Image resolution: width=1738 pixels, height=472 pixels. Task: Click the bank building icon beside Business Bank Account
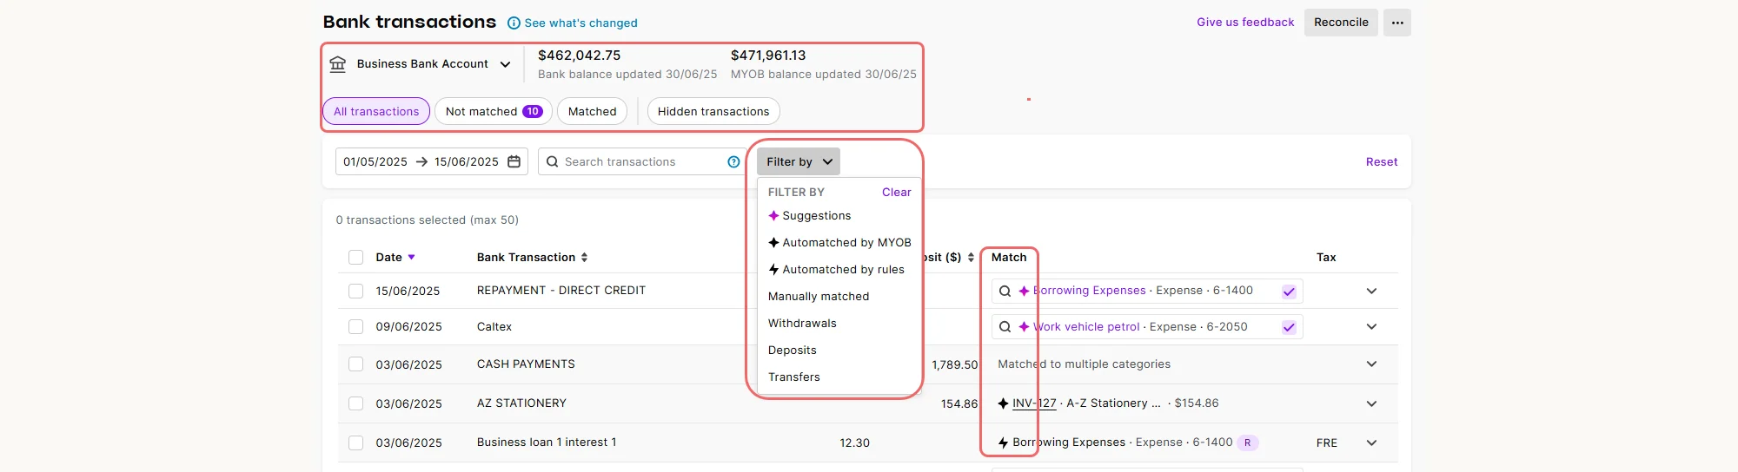point(338,64)
